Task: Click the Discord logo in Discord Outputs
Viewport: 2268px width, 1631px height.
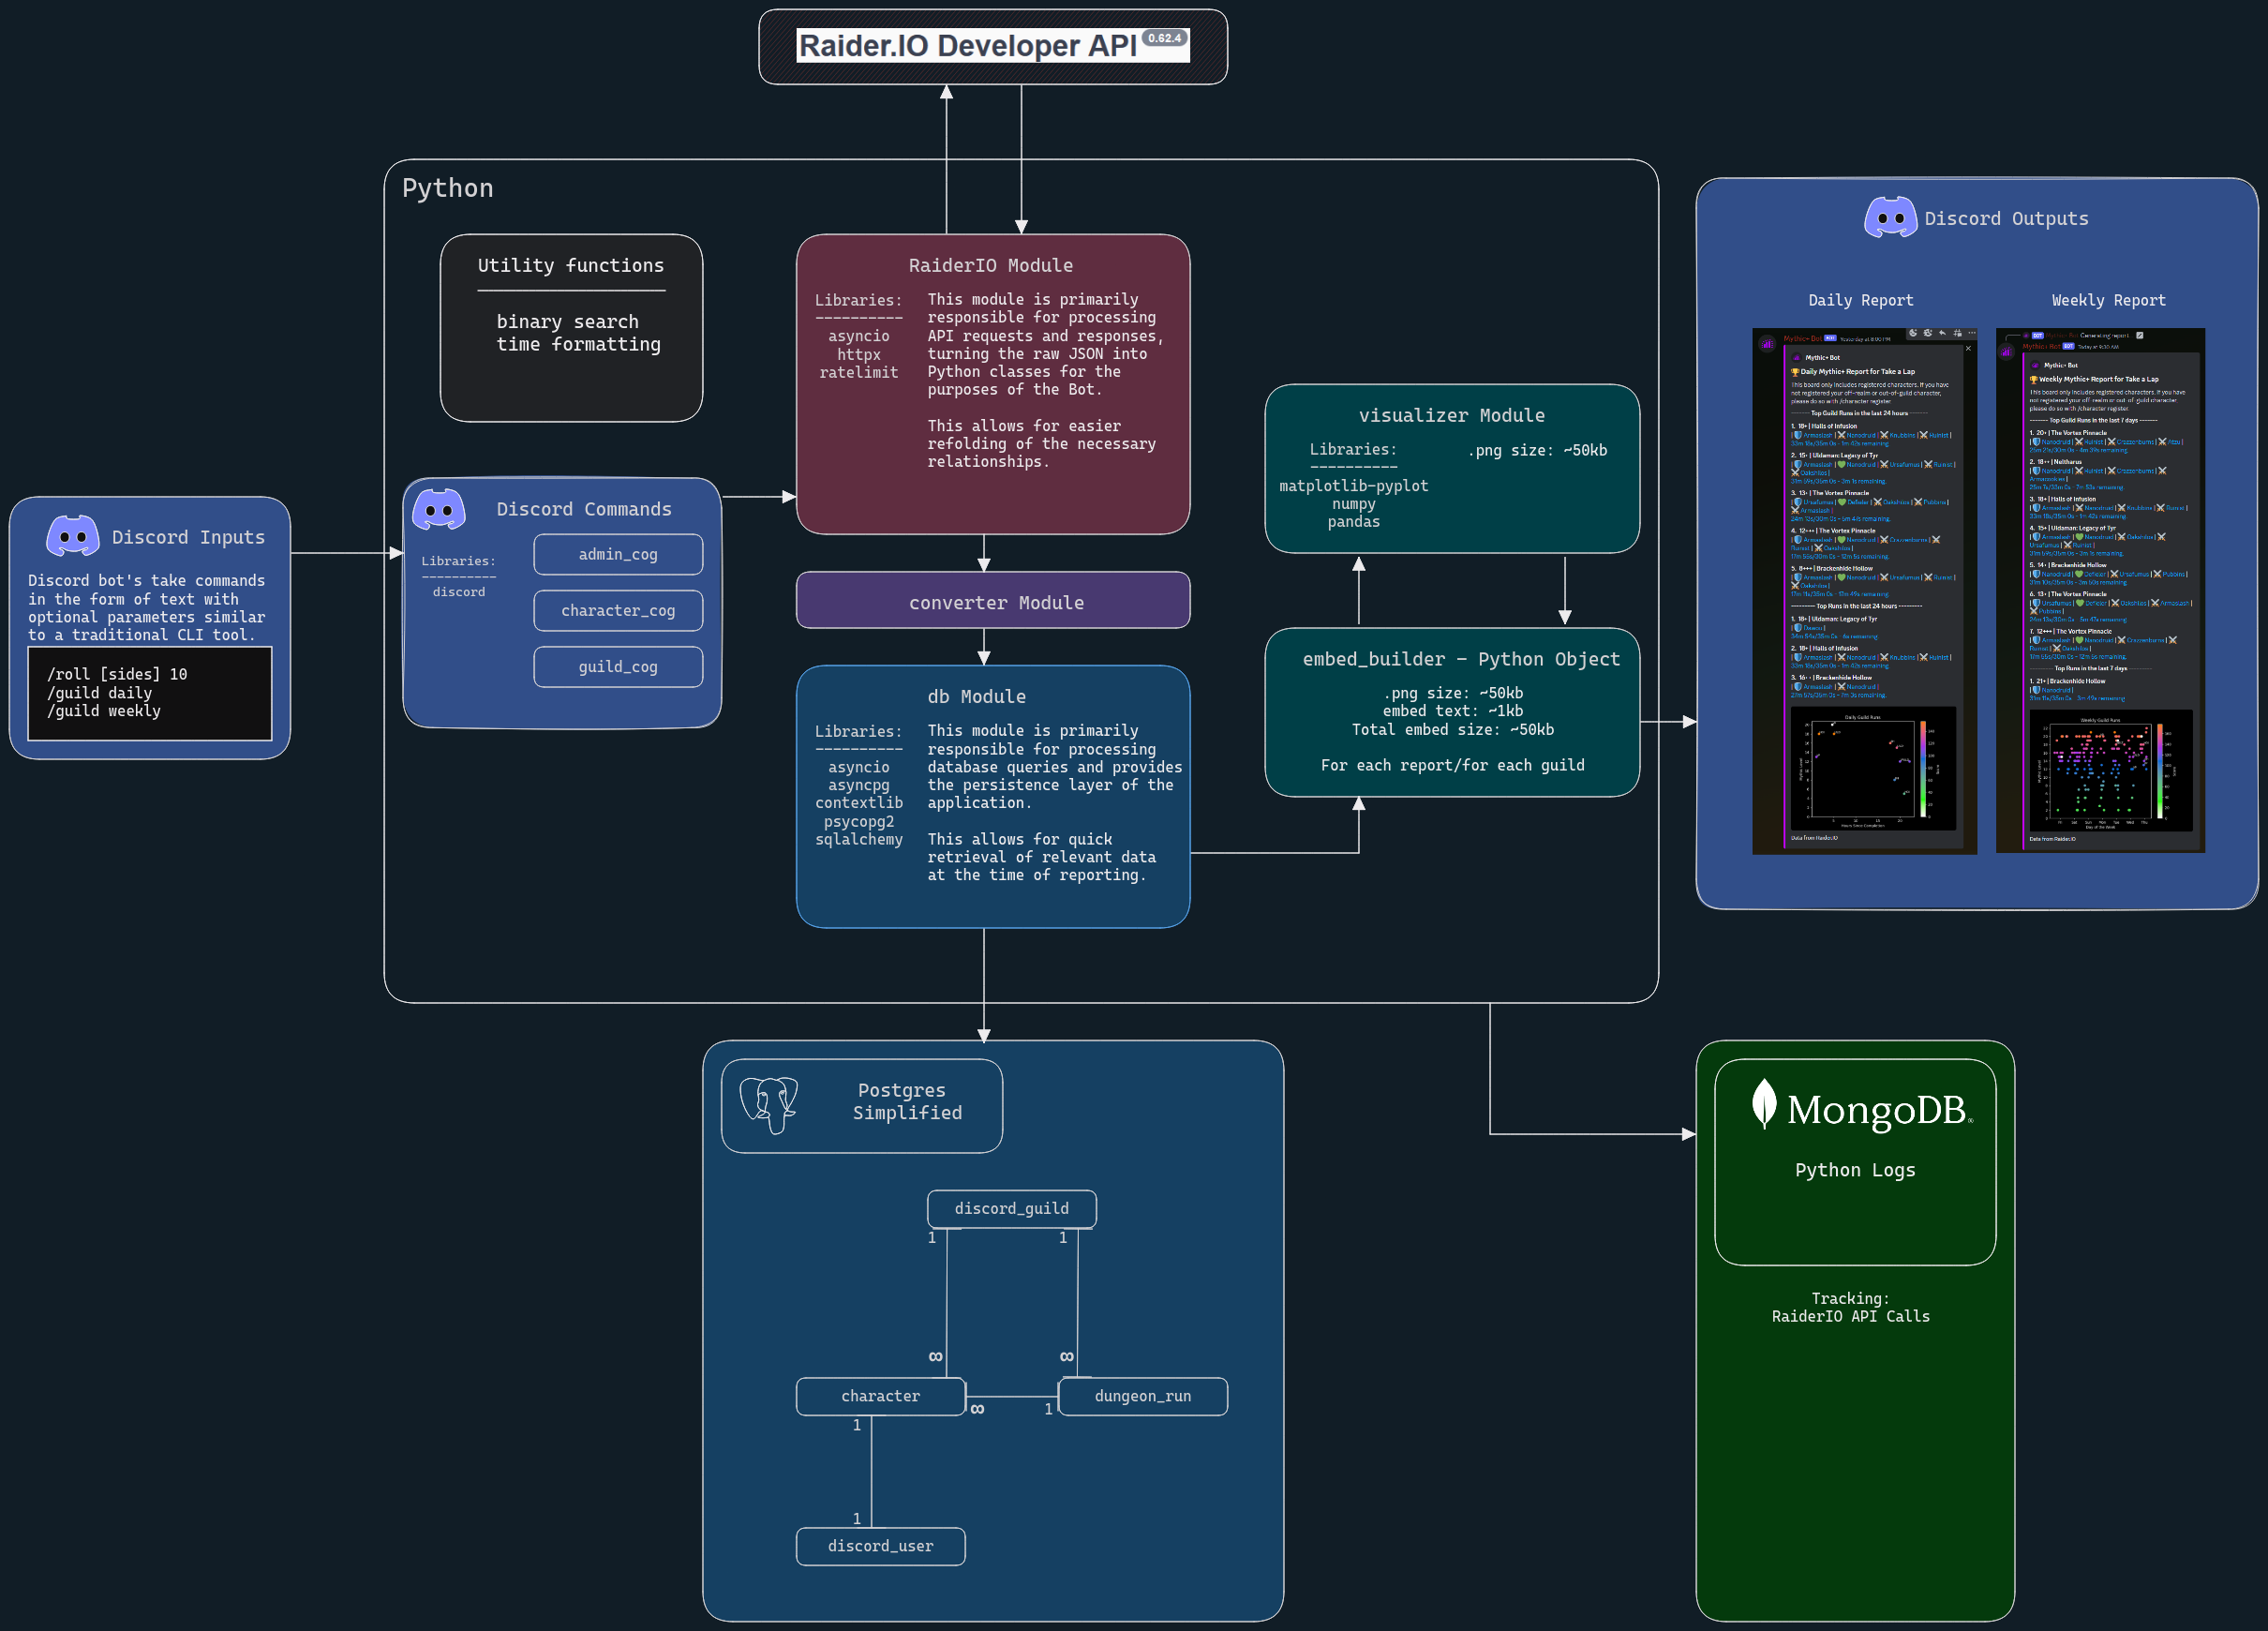Action: (1890, 217)
